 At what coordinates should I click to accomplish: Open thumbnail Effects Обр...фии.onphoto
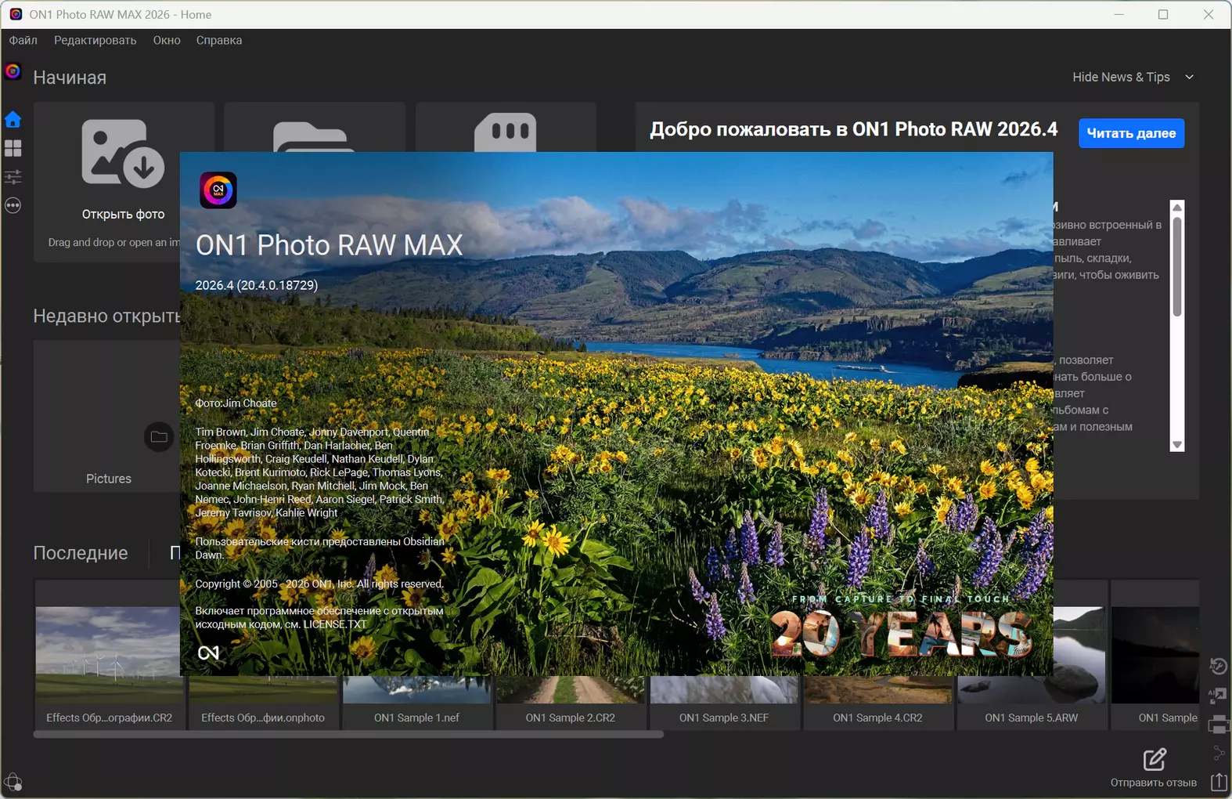tap(263, 703)
